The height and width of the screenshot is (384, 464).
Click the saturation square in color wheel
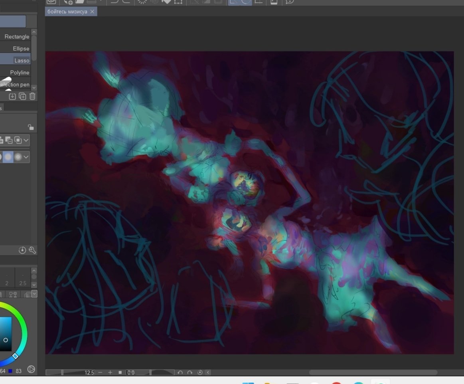(6, 334)
